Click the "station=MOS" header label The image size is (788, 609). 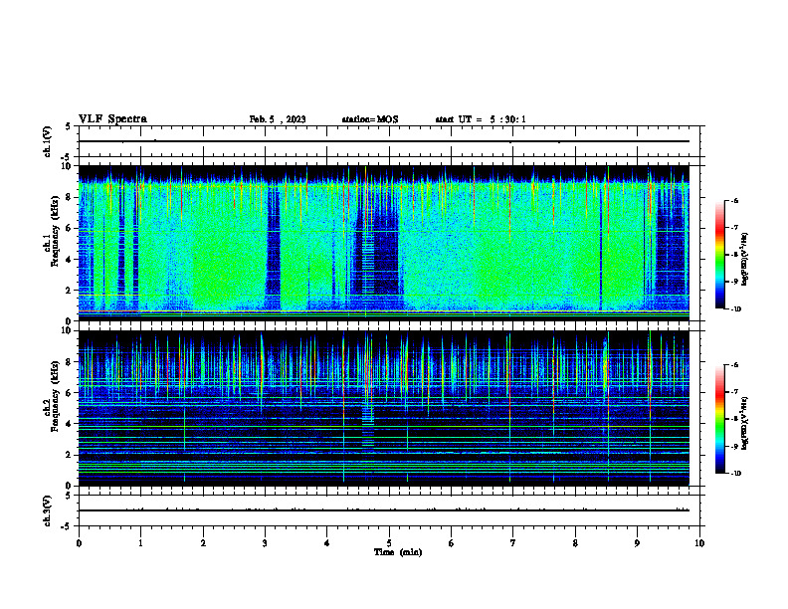[370, 119]
